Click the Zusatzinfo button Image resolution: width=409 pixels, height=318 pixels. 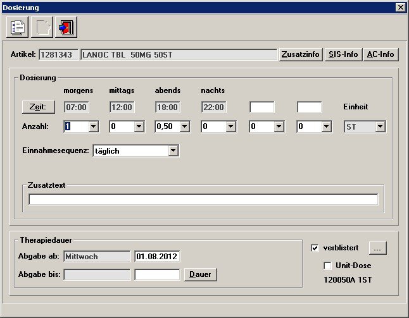[301, 54]
